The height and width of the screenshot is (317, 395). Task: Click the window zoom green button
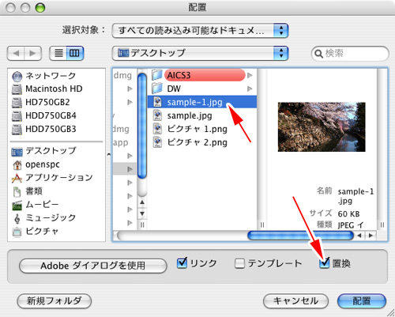point(40,8)
